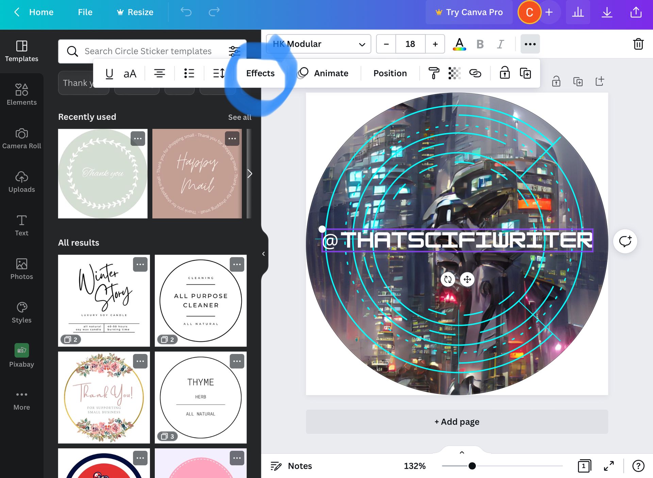The width and height of the screenshot is (653, 478).
Task: Open the insights bar chart icon
Action: (578, 12)
